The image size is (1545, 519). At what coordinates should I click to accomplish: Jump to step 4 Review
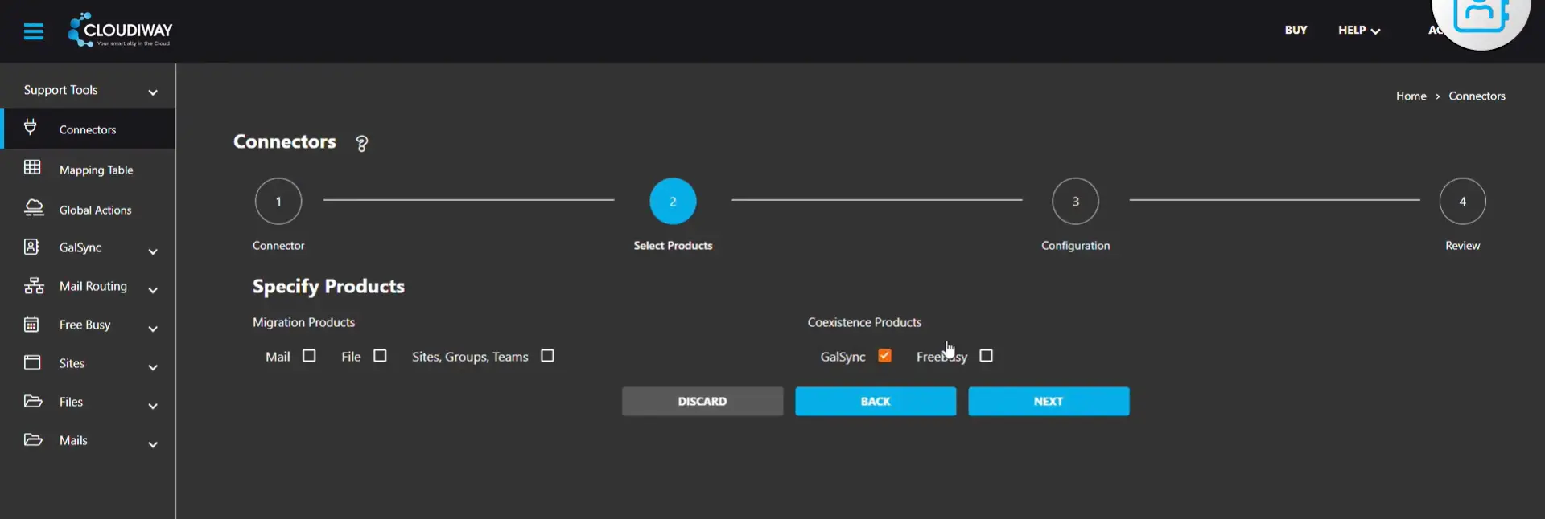click(x=1462, y=201)
